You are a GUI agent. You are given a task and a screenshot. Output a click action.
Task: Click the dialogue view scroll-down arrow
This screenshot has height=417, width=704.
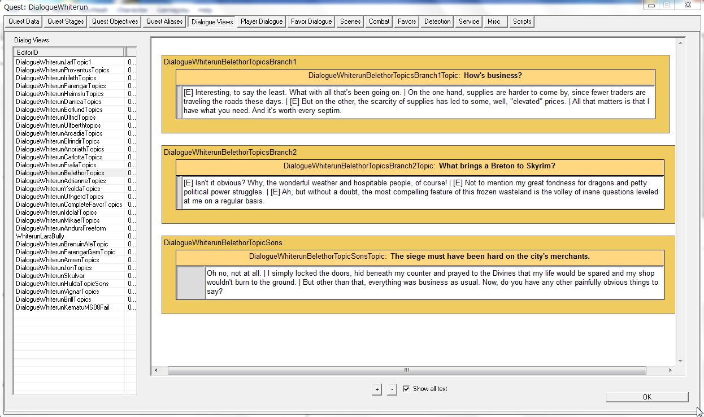(x=680, y=361)
